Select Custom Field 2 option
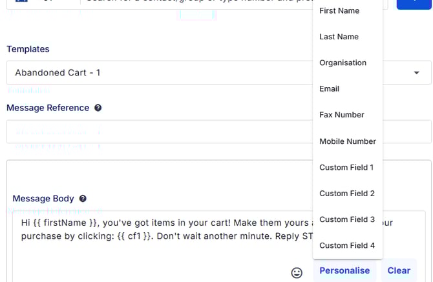This screenshot has height=282, width=433. click(x=347, y=194)
